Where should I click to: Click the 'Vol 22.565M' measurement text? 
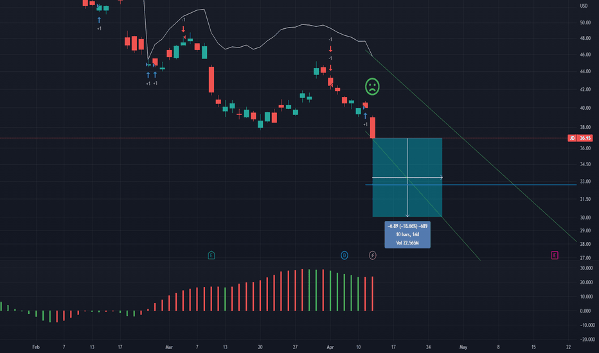(407, 243)
